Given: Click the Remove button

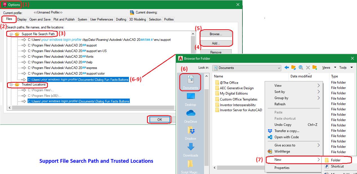Looking at the screenshot, I should [216, 52].
